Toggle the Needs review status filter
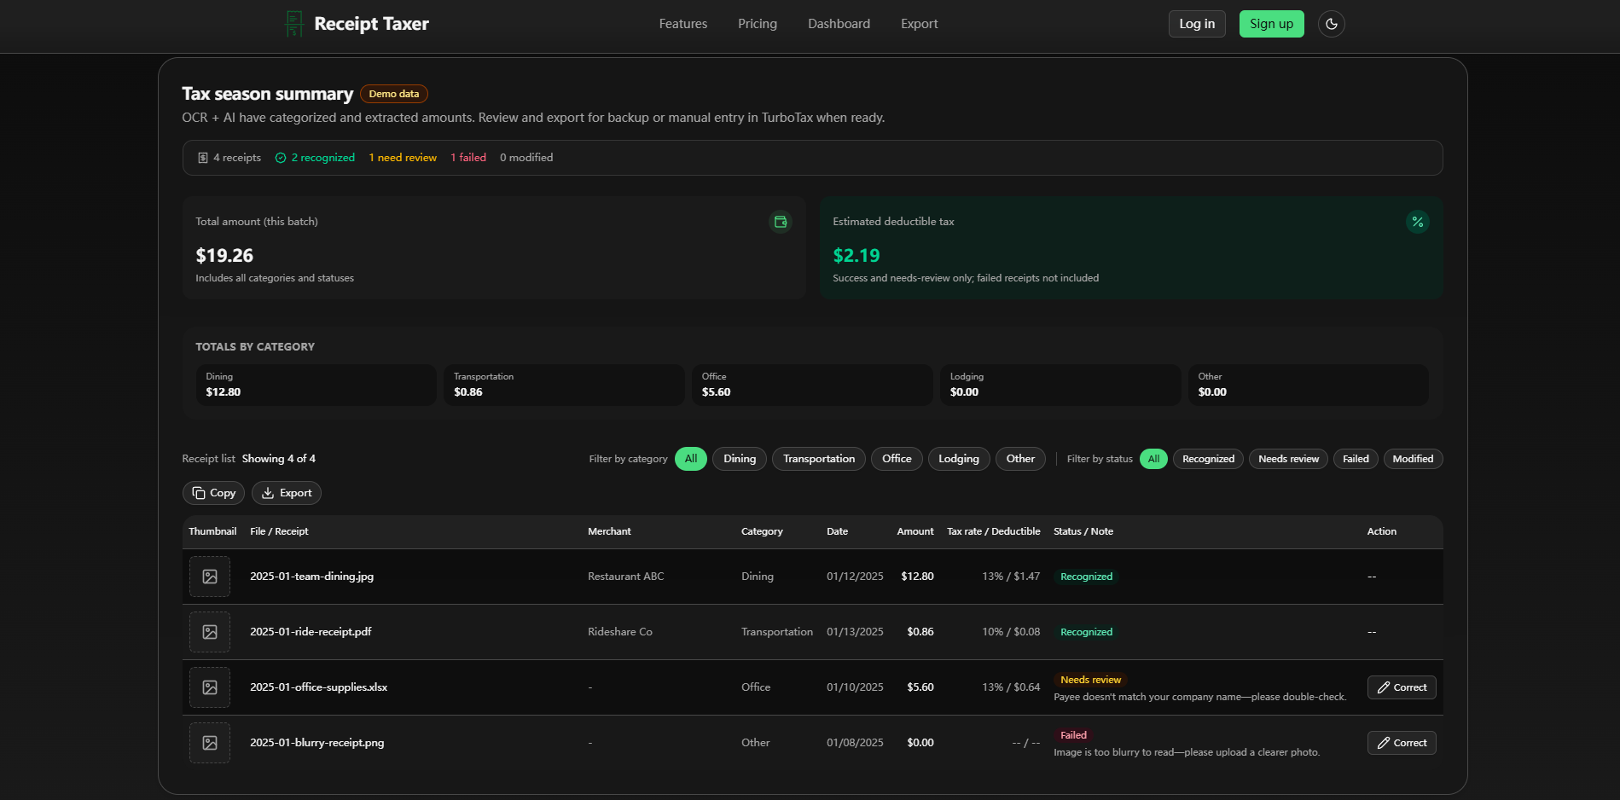Image resolution: width=1620 pixels, height=800 pixels. click(1287, 459)
